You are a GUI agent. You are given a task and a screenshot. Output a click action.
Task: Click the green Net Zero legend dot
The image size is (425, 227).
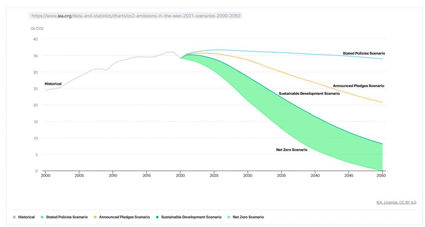[x=229, y=217]
